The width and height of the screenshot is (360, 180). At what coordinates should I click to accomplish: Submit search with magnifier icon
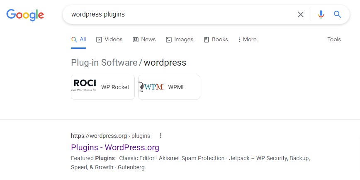pyautogui.click(x=337, y=14)
